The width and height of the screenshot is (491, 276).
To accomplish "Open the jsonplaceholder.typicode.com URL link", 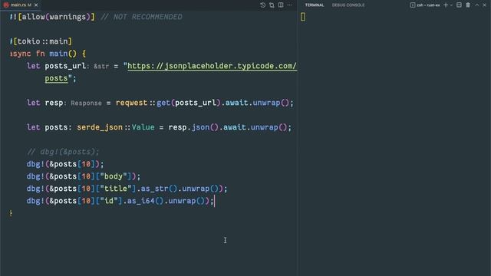I will [x=212, y=66].
